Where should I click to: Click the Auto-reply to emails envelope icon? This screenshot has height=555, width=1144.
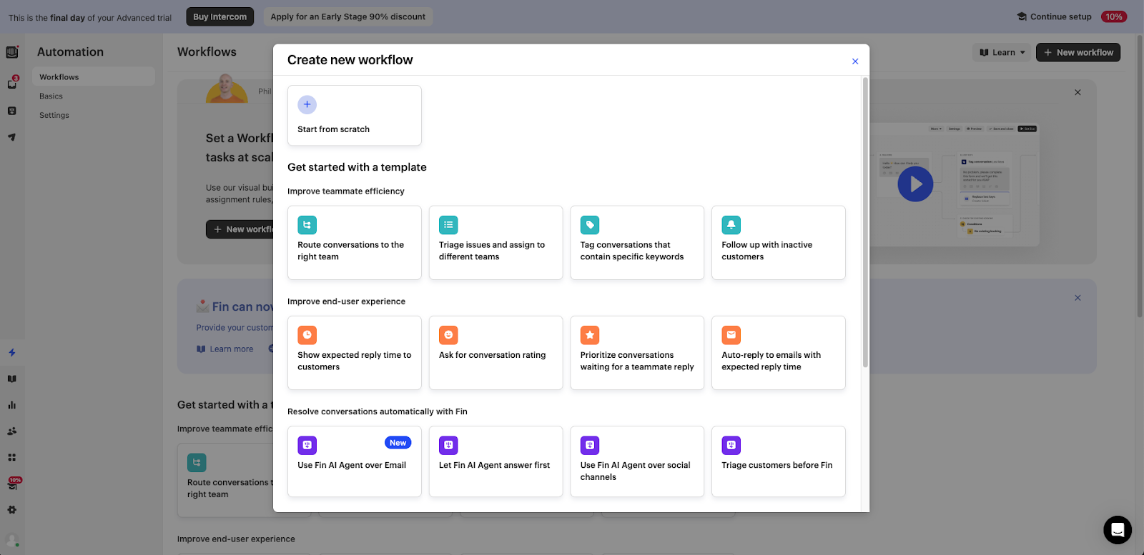731,335
